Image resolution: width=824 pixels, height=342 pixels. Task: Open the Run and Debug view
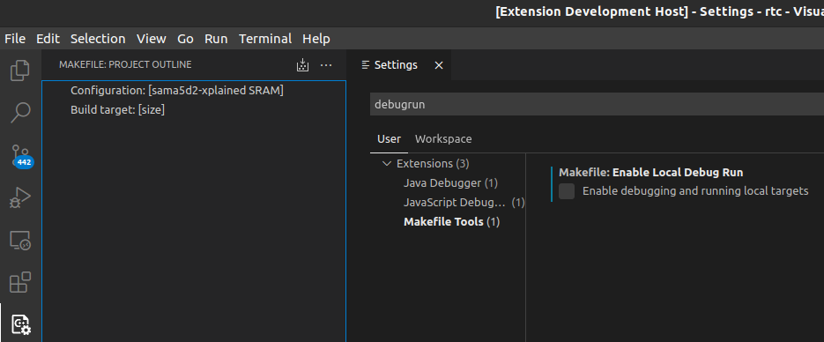[x=20, y=198]
